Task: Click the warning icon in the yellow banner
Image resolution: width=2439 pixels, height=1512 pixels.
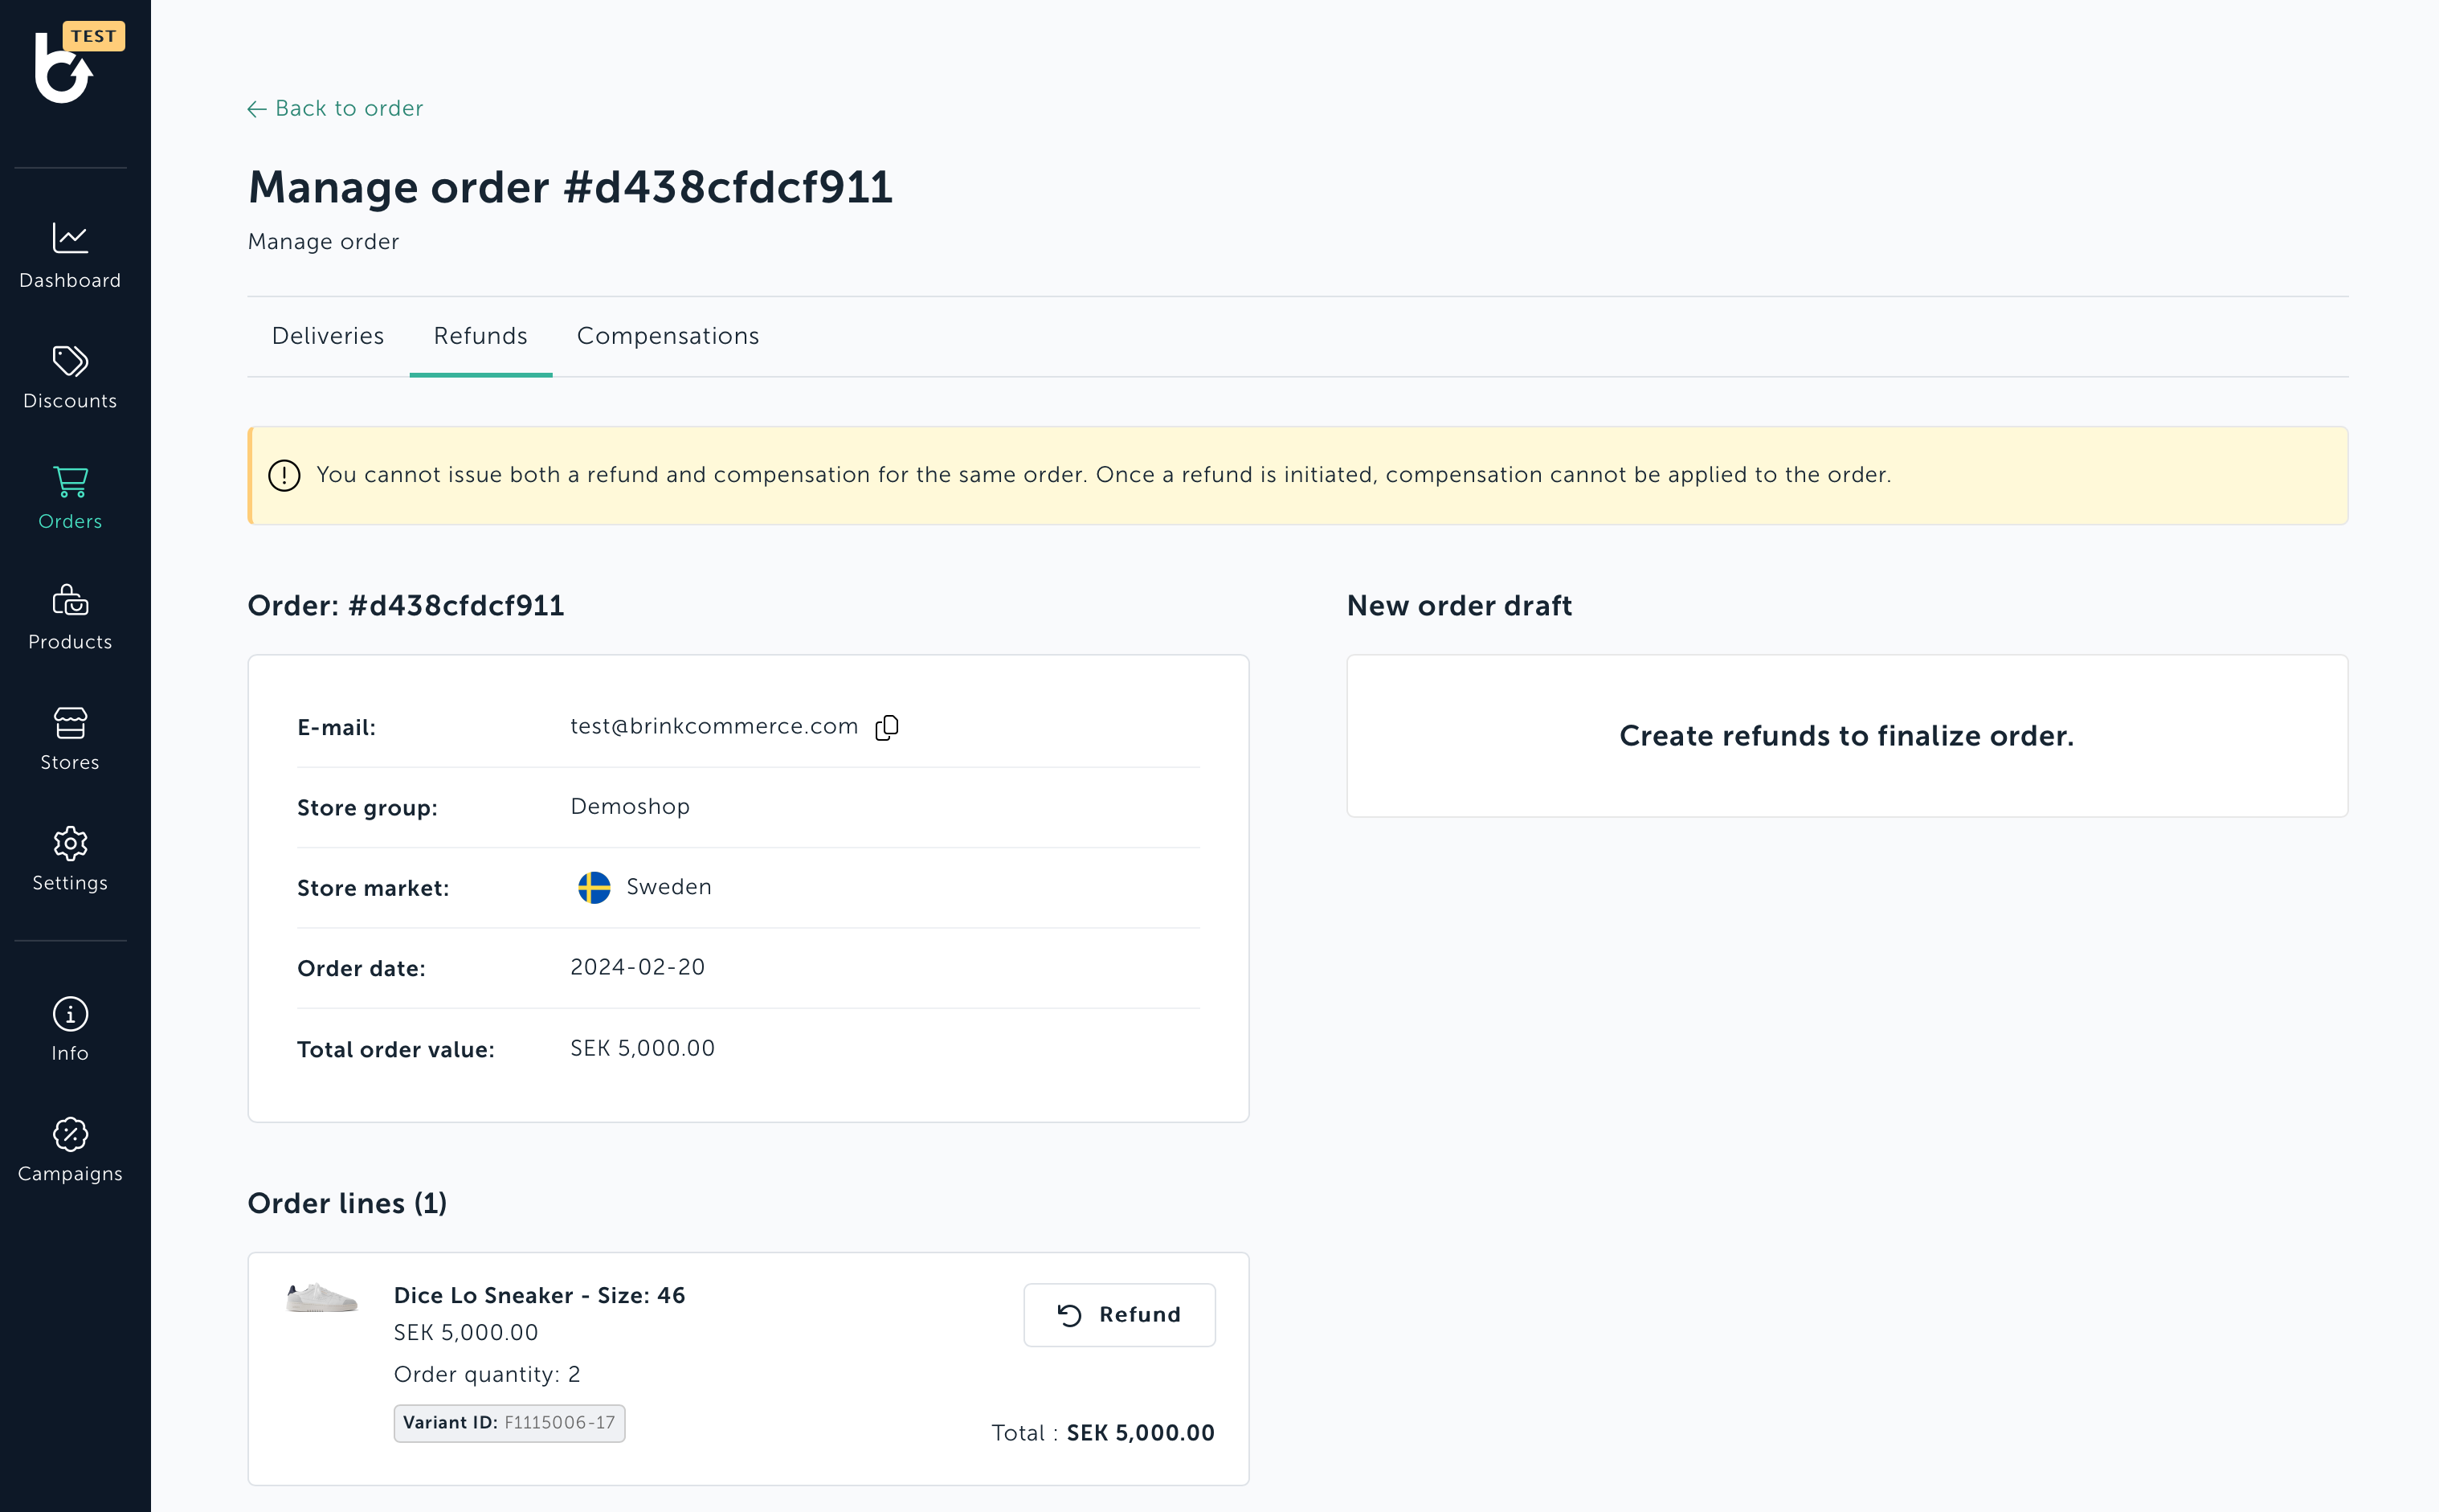Action: (284, 475)
